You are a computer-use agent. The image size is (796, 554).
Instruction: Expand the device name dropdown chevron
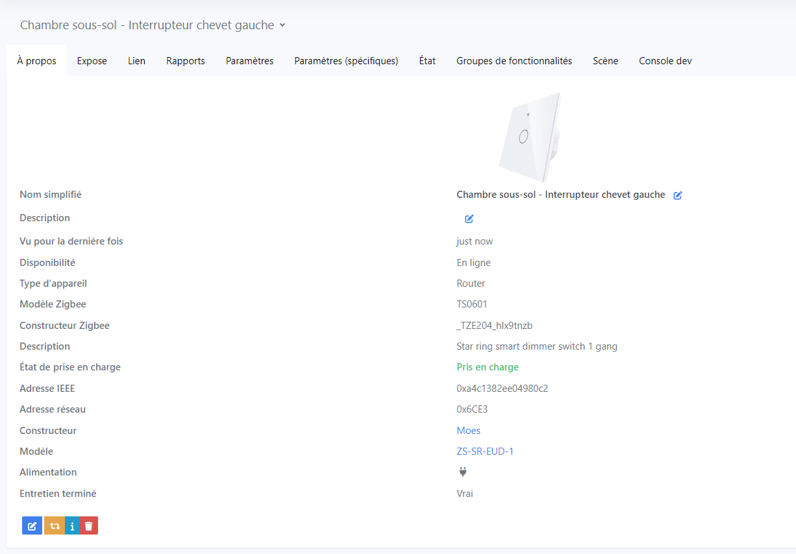[x=282, y=25]
